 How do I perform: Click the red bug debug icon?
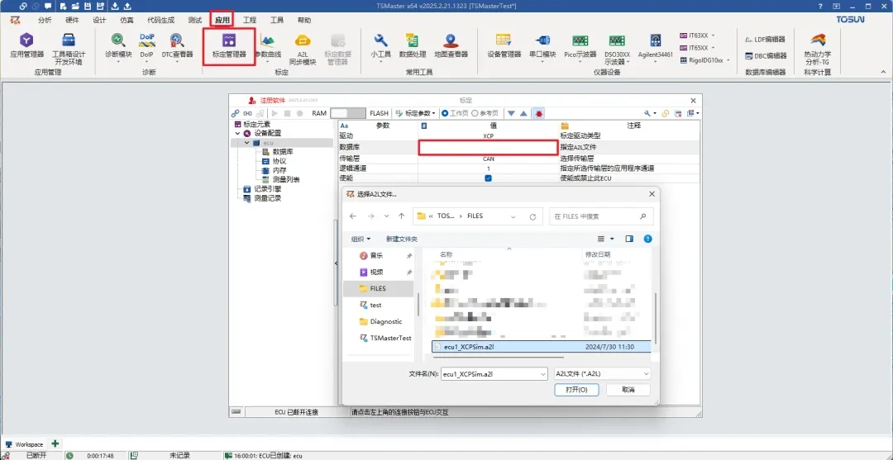538,113
